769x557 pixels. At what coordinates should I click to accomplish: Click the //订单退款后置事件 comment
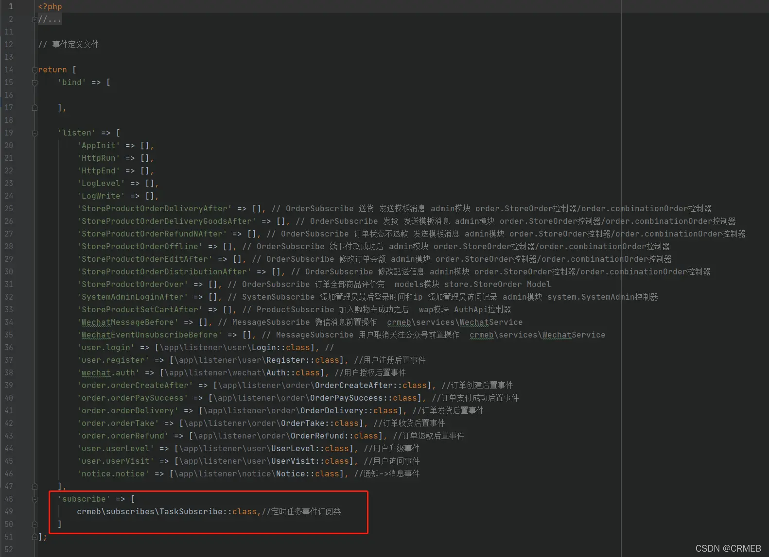pos(429,436)
